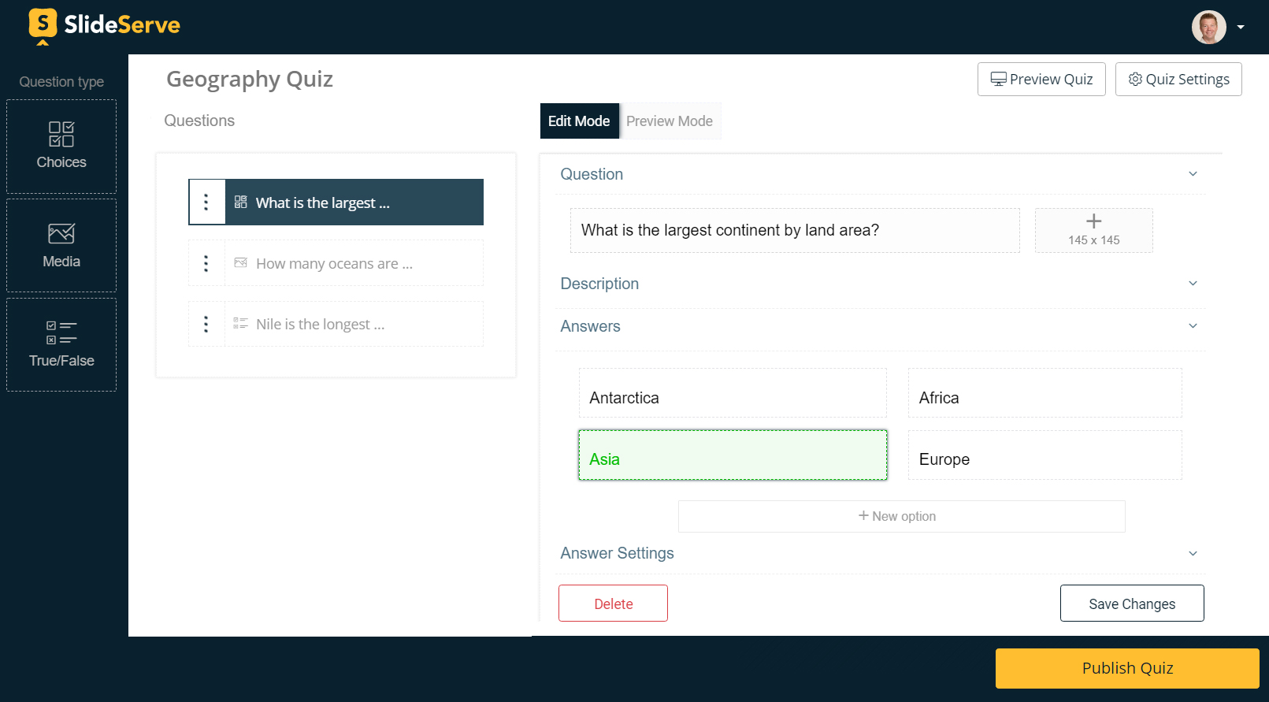Viewport: 1269px width, 702px height.
Task: Open the three-dot menu for Nile question
Action: [x=206, y=324]
